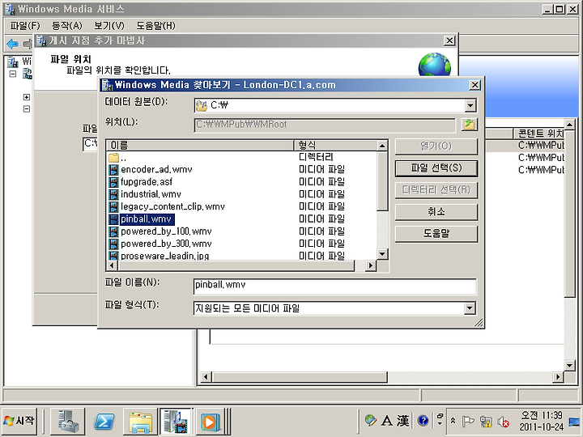Open the 파일(F) menu

(25, 26)
